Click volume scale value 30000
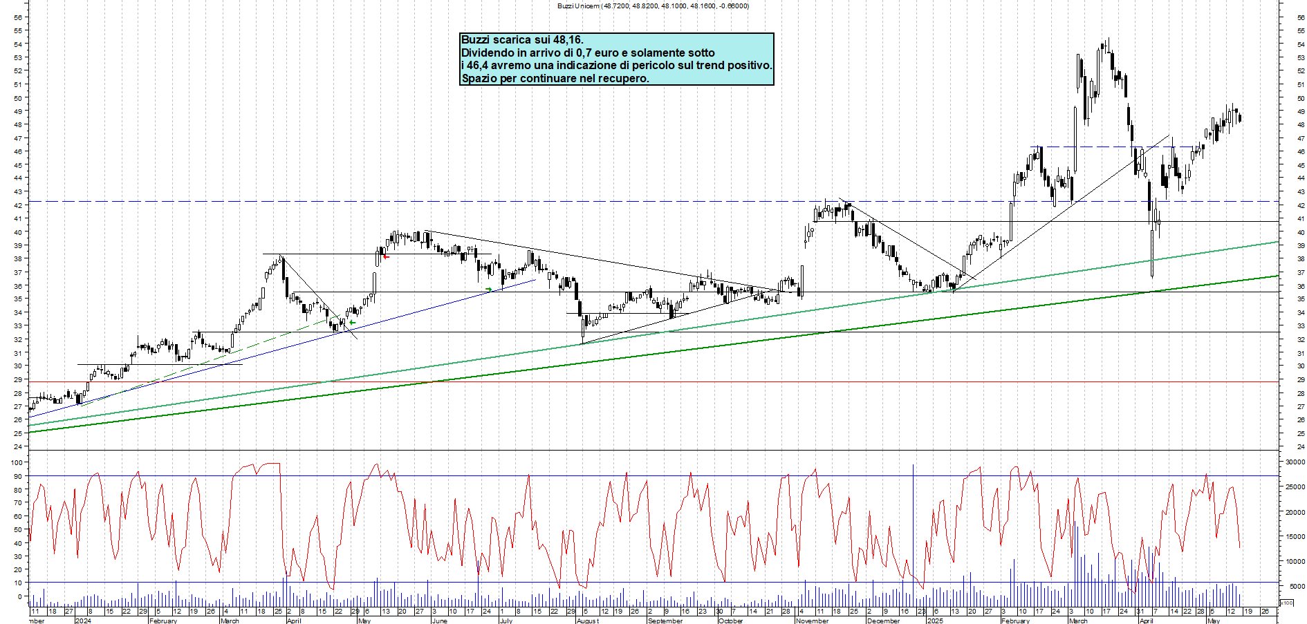 pos(1295,462)
